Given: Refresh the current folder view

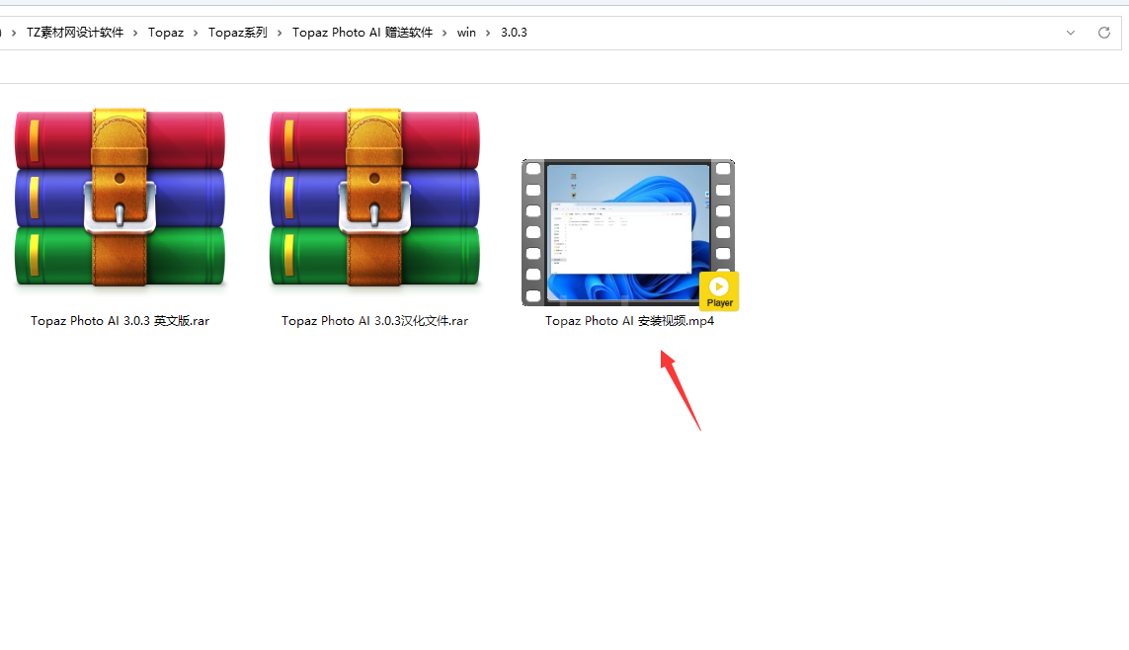Looking at the screenshot, I should pyautogui.click(x=1103, y=33).
